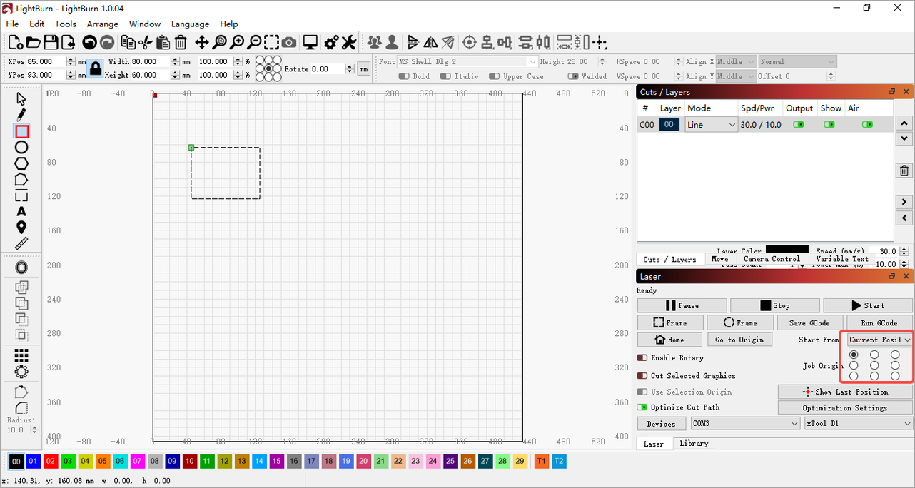Select the Measure ruler tool
This screenshot has height=488, width=915.
[x=21, y=243]
